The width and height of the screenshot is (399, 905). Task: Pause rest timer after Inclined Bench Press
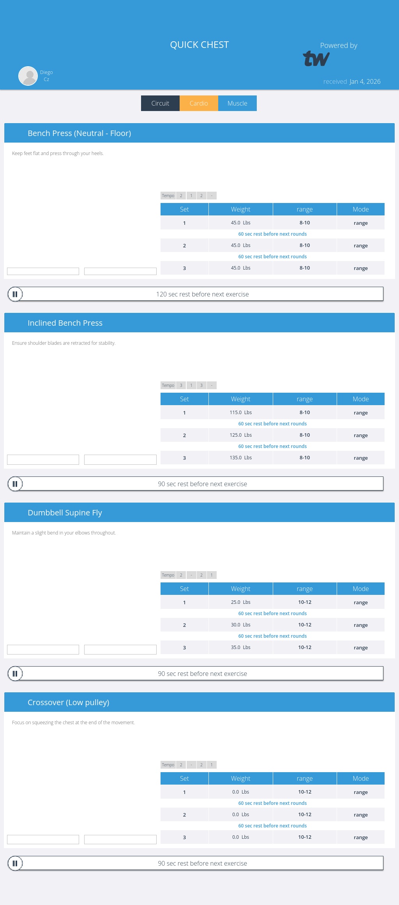15,484
